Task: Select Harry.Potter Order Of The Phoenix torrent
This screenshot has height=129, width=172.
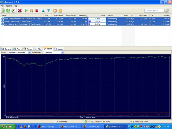Action: tap(86, 25)
